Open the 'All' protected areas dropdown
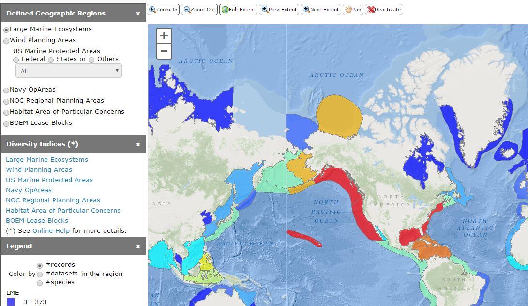The height and width of the screenshot is (306, 528). coord(68,71)
